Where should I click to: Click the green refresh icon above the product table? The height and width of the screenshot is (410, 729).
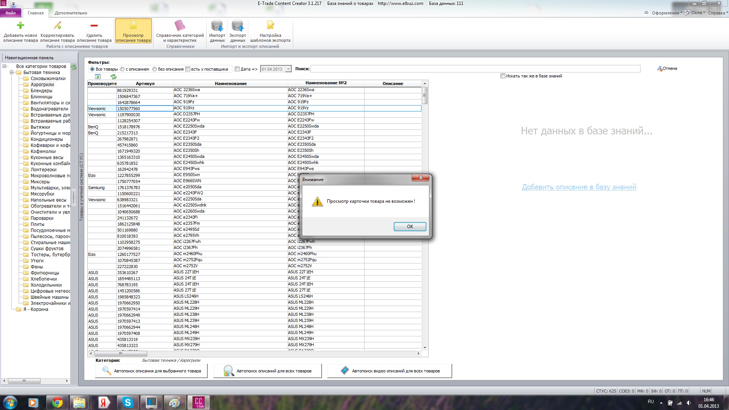coord(113,77)
